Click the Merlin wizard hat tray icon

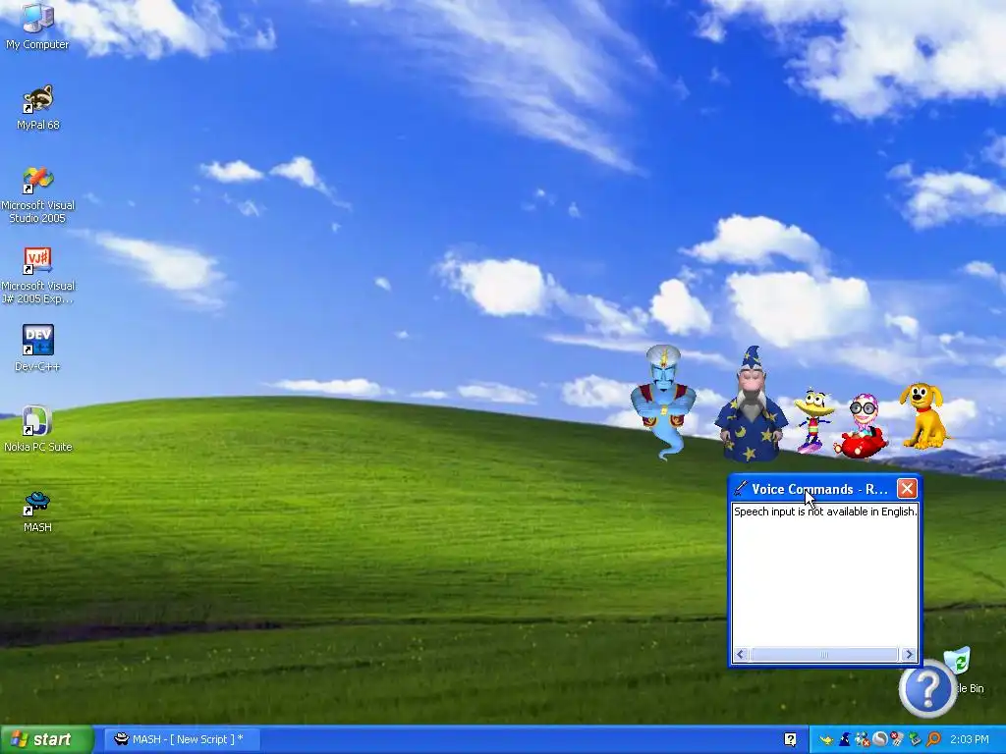(x=845, y=739)
